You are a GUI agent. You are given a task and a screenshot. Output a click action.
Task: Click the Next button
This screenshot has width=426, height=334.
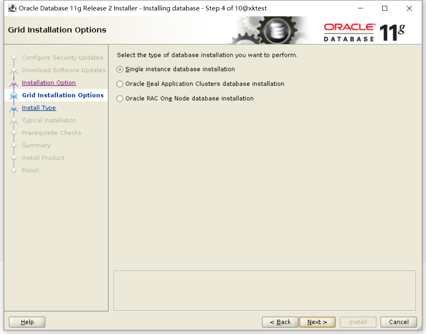tap(317, 322)
